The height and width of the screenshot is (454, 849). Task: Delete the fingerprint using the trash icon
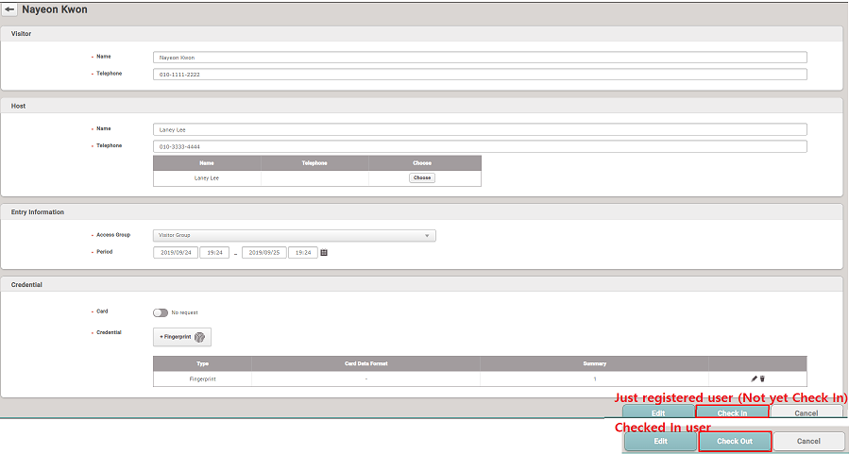coord(762,378)
